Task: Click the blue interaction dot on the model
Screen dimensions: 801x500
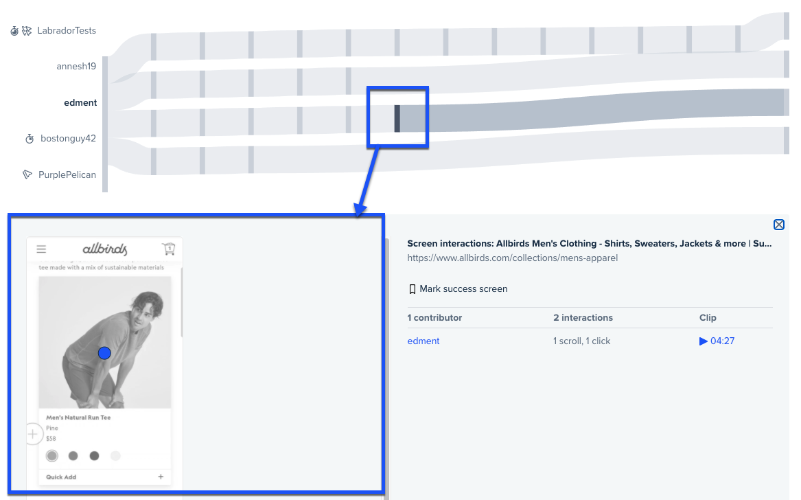Action: [x=104, y=352]
